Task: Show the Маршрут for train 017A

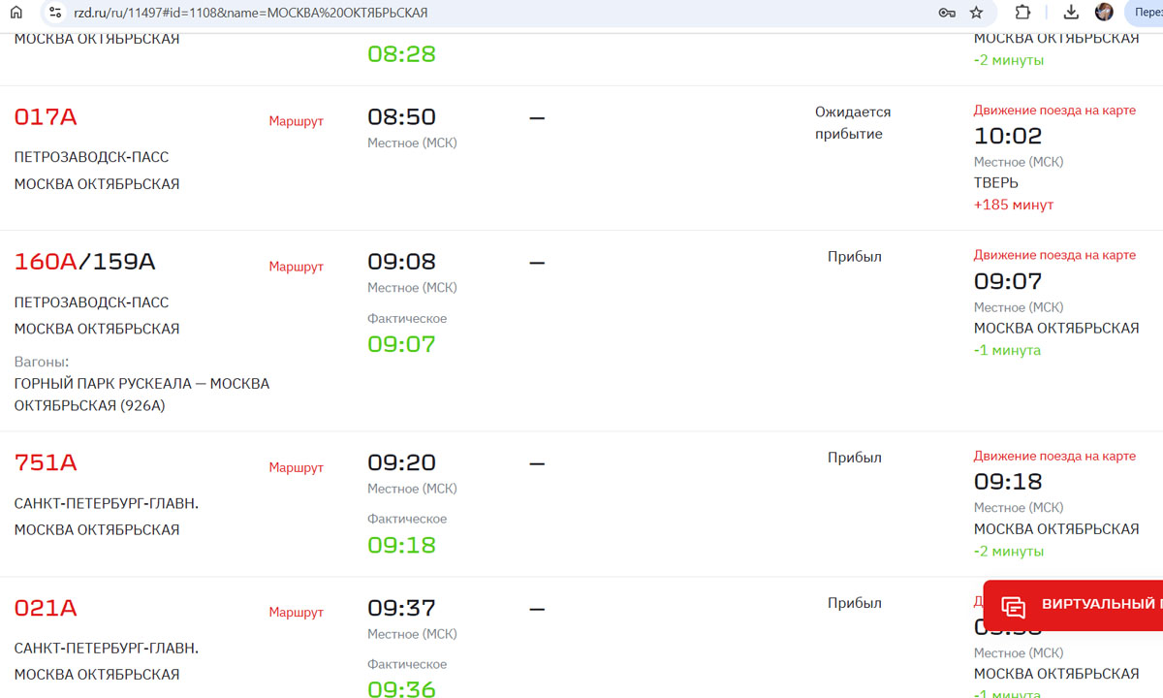Action: click(x=296, y=121)
